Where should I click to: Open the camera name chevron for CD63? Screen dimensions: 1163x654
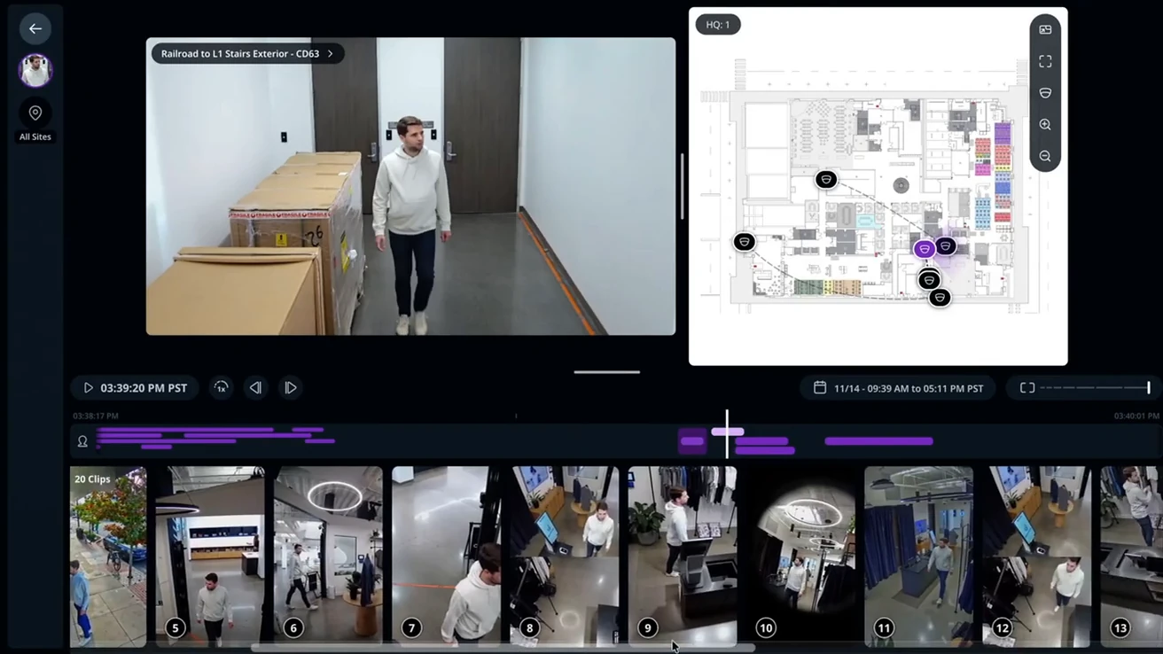331,54
